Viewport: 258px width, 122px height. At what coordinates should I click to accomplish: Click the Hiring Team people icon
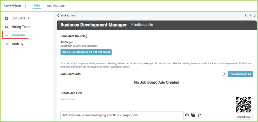(x=6, y=27)
